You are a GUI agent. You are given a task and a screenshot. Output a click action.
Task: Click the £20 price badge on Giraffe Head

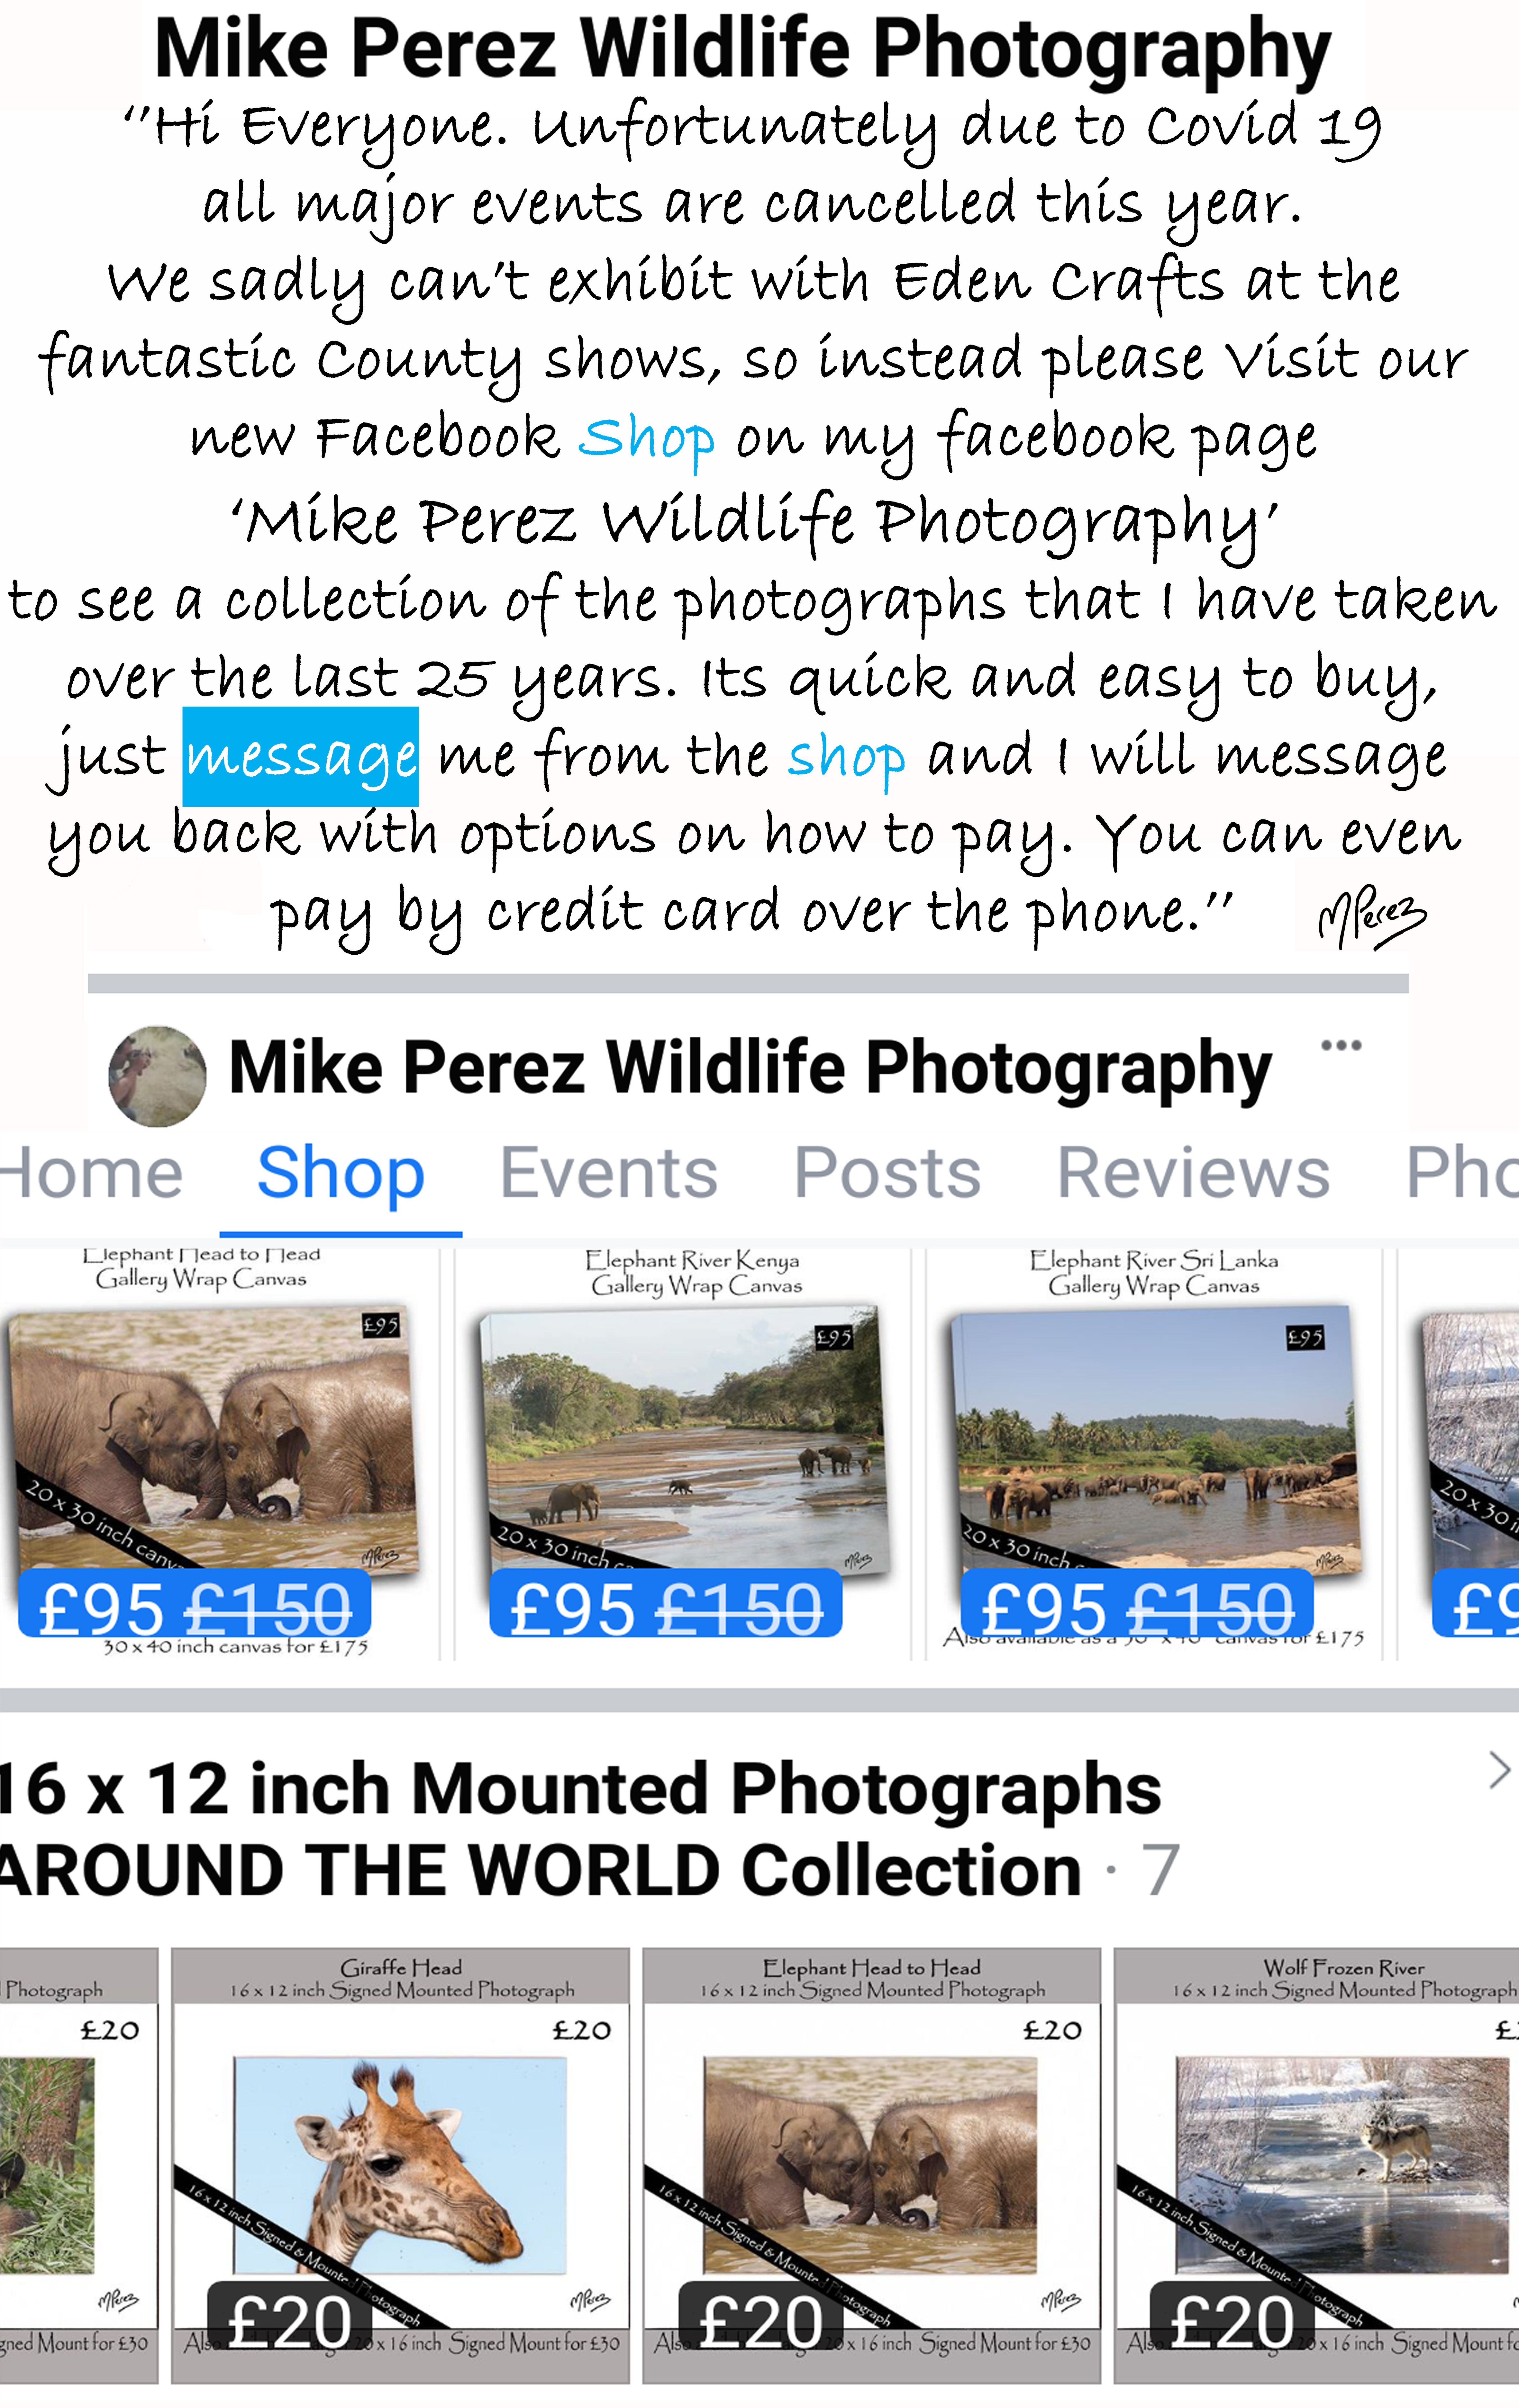point(289,2322)
